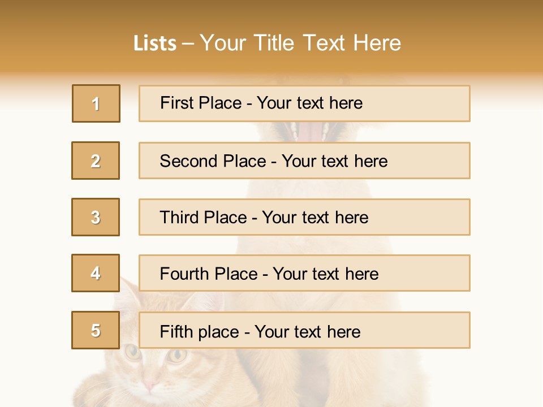
Task: Click the Fourth Place text bar
Action: (304, 273)
